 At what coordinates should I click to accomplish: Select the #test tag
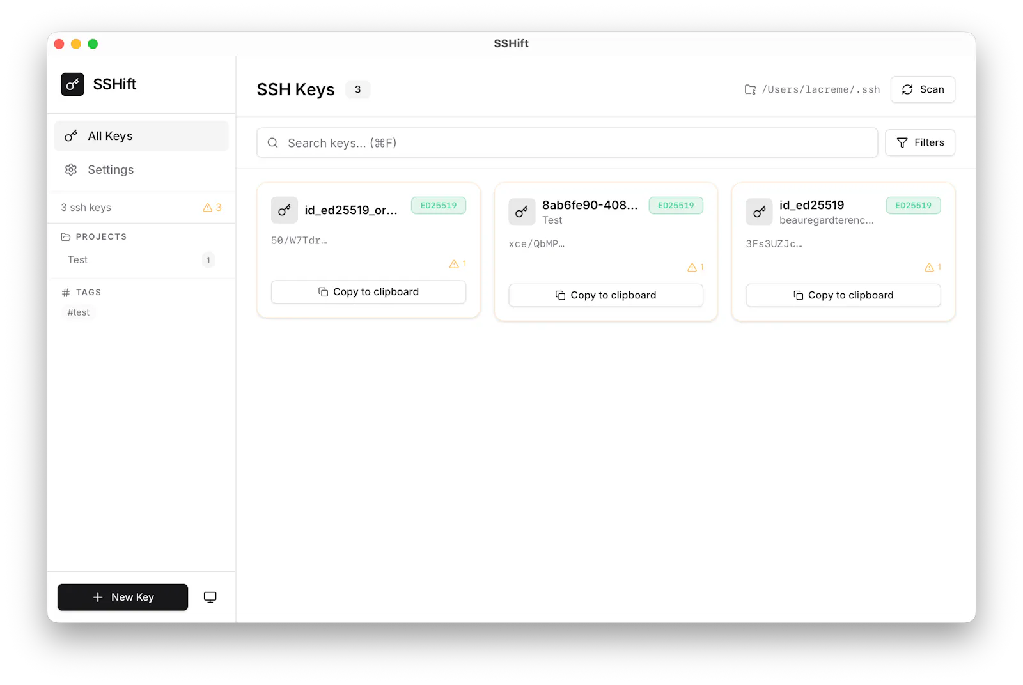tap(79, 312)
